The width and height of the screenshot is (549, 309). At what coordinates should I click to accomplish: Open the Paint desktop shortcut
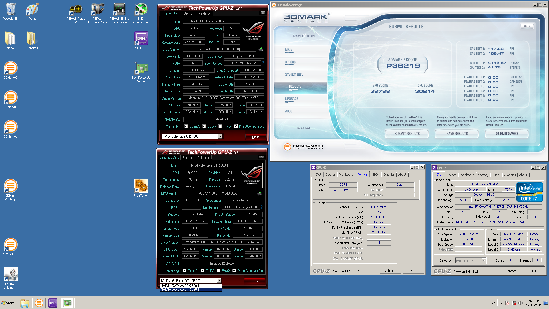[x=32, y=11]
